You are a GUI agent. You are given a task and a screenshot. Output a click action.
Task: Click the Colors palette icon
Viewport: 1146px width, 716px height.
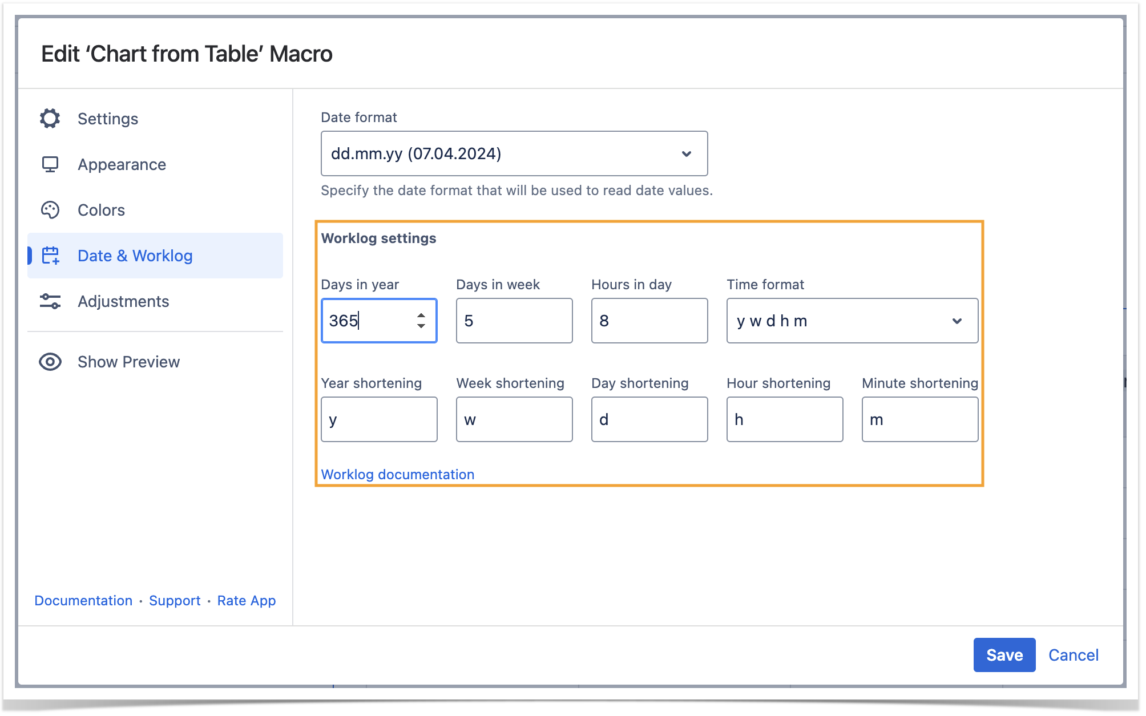[50, 210]
